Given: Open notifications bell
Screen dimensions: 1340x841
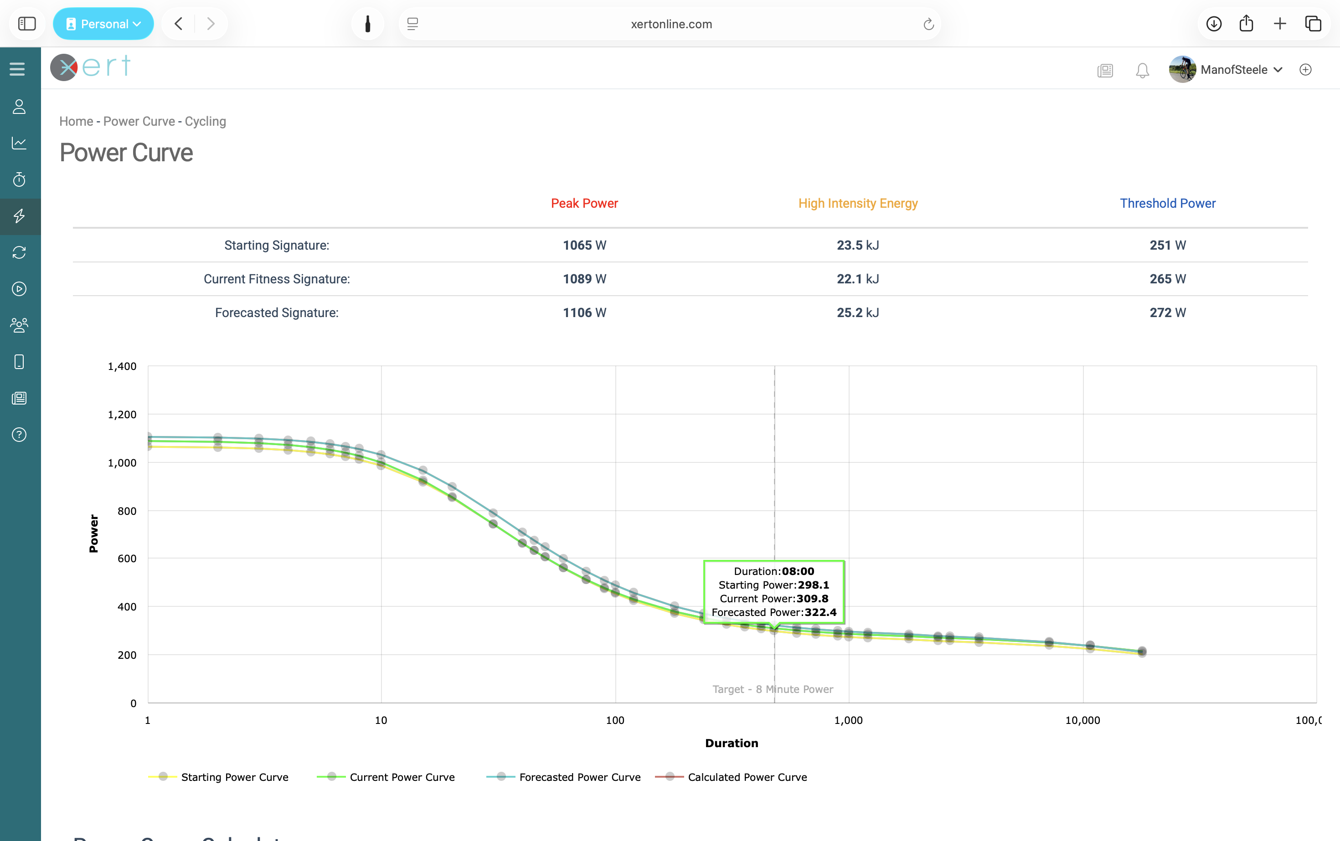Looking at the screenshot, I should (x=1143, y=70).
